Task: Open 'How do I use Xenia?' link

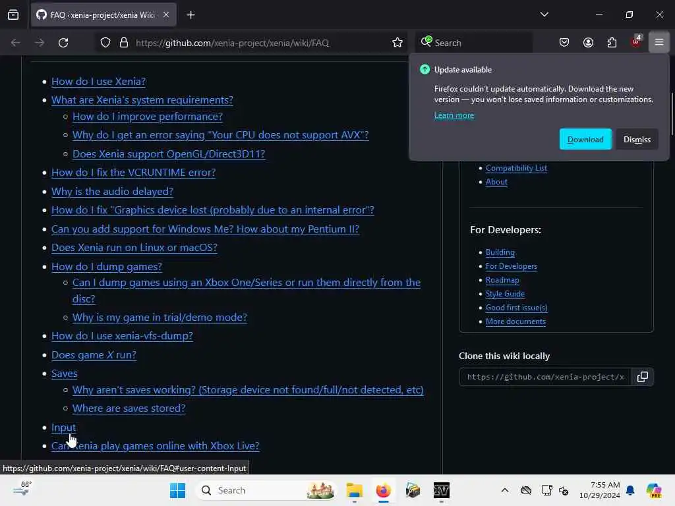Action: (99, 81)
